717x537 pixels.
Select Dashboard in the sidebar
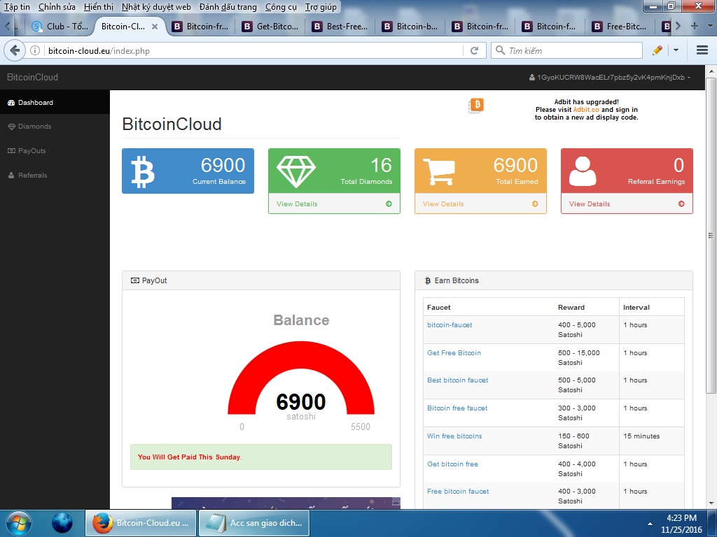[55, 102]
